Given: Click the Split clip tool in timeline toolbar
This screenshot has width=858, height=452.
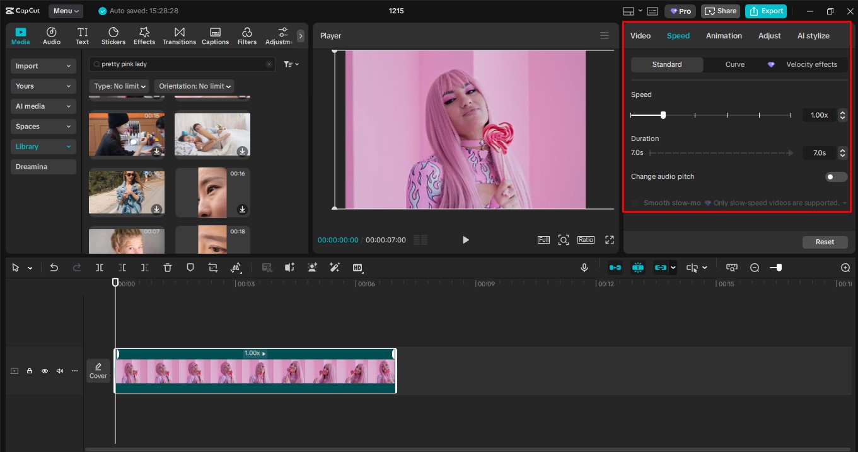Looking at the screenshot, I should tap(100, 268).
